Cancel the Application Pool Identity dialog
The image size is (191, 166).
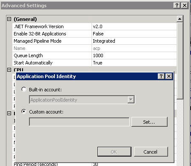tap(151, 152)
